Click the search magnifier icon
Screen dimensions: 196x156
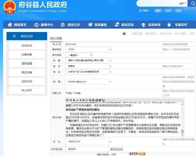tap(191, 3)
